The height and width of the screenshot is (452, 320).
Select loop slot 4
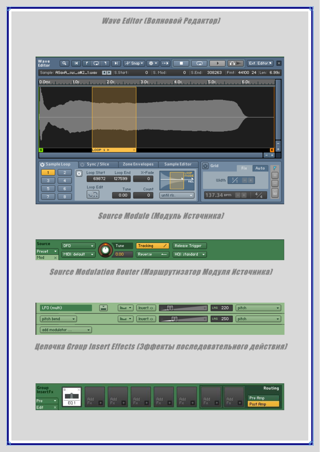coord(65,180)
